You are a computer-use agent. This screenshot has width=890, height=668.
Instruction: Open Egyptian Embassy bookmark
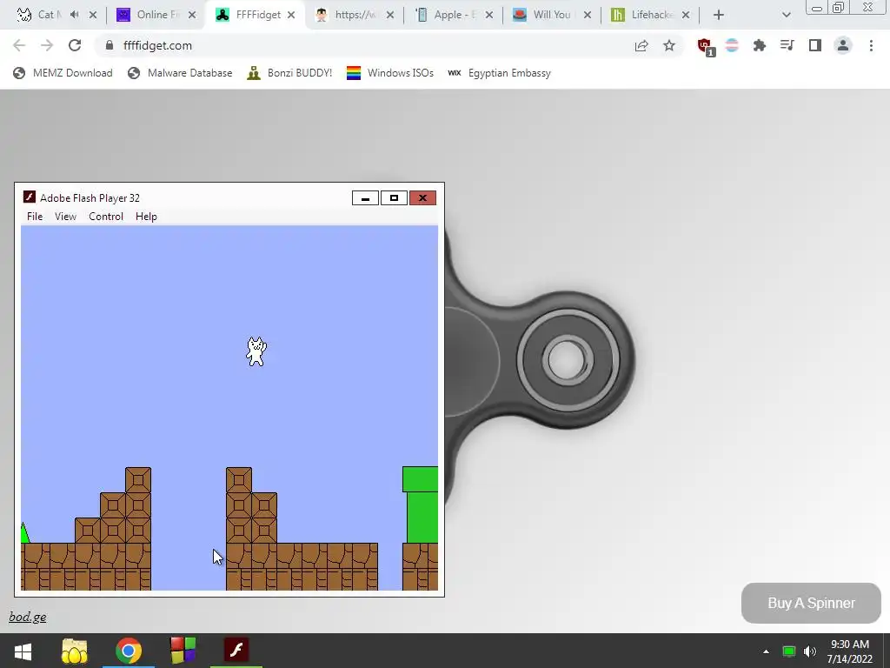tap(500, 73)
